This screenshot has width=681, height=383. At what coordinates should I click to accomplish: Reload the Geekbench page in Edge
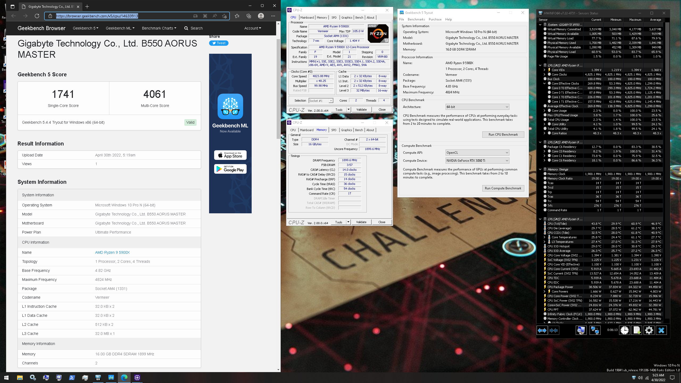pos(37,16)
